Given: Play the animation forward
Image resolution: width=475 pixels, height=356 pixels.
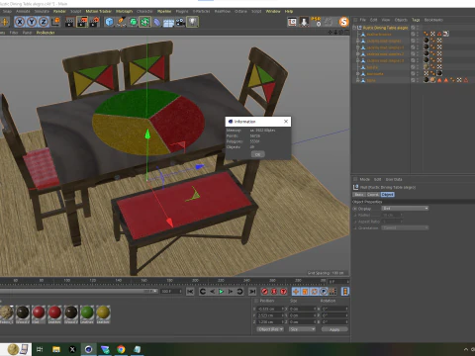Looking at the screenshot, I should pyautogui.click(x=222, y=292).
